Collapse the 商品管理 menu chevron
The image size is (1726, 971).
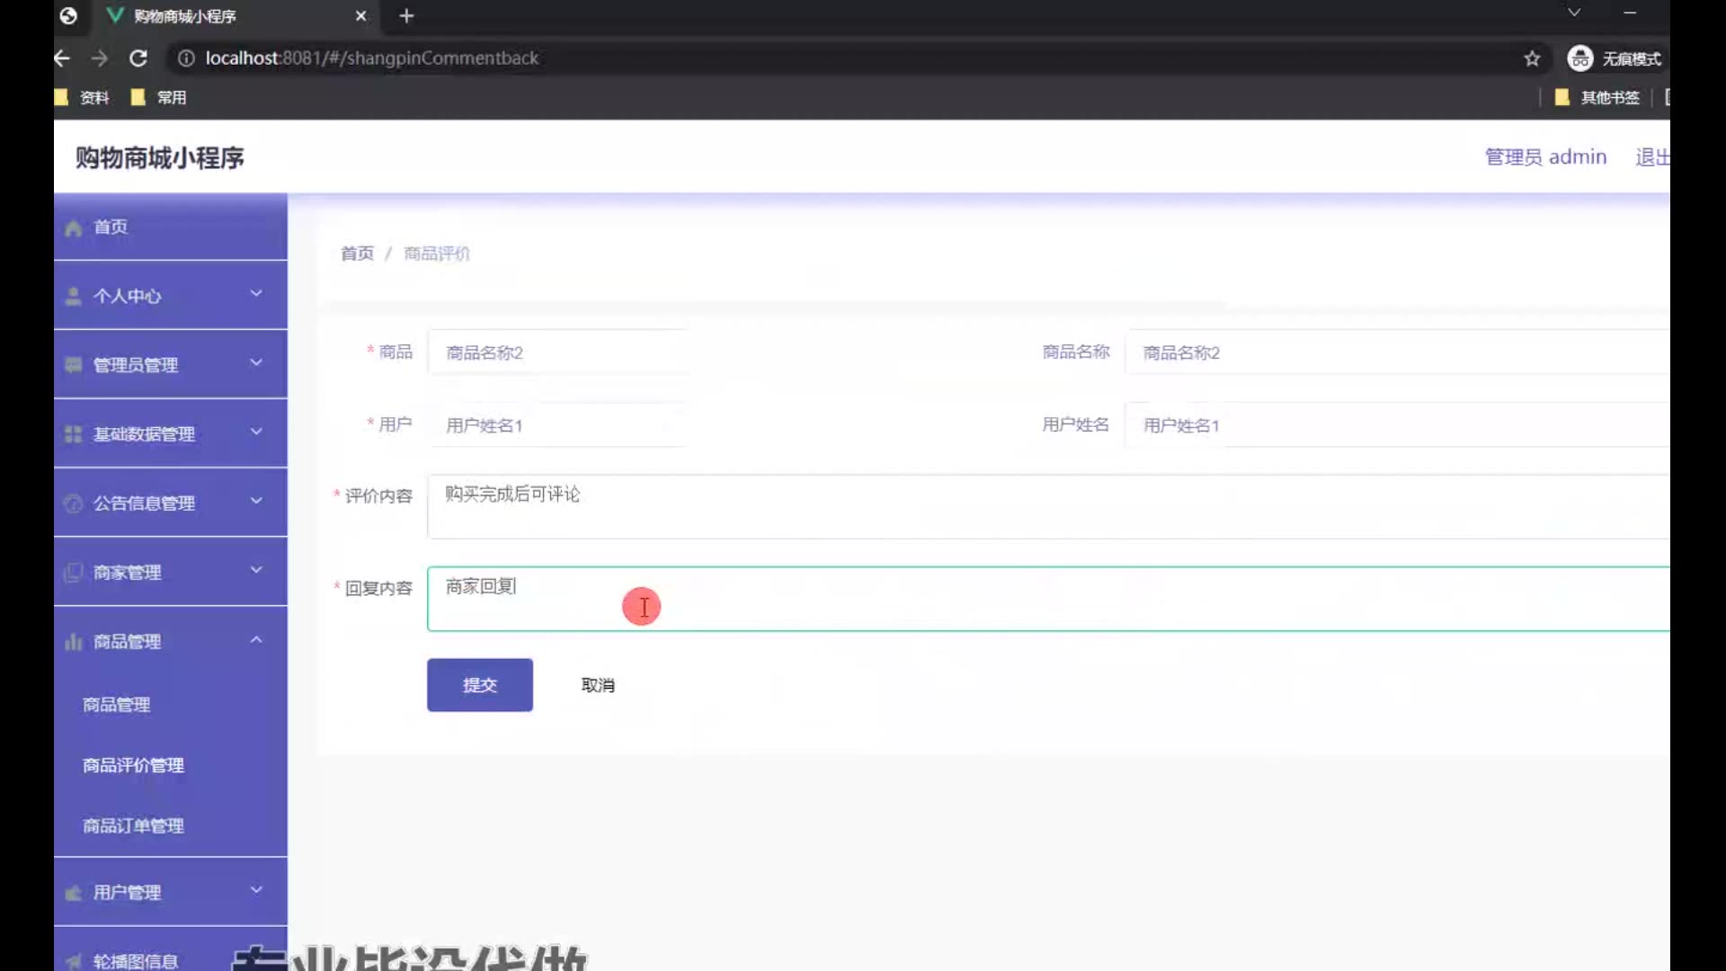(x=256, y=640)
